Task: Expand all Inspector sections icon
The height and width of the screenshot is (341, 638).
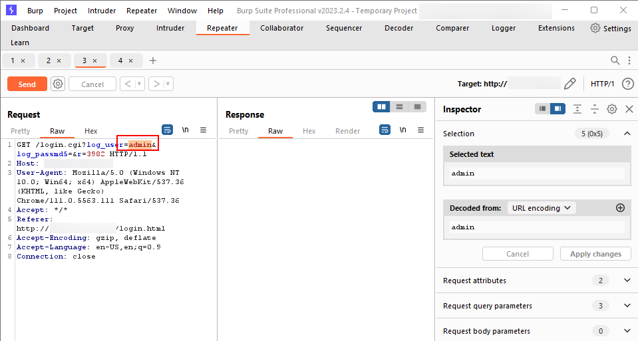Action: click(577, 108)
